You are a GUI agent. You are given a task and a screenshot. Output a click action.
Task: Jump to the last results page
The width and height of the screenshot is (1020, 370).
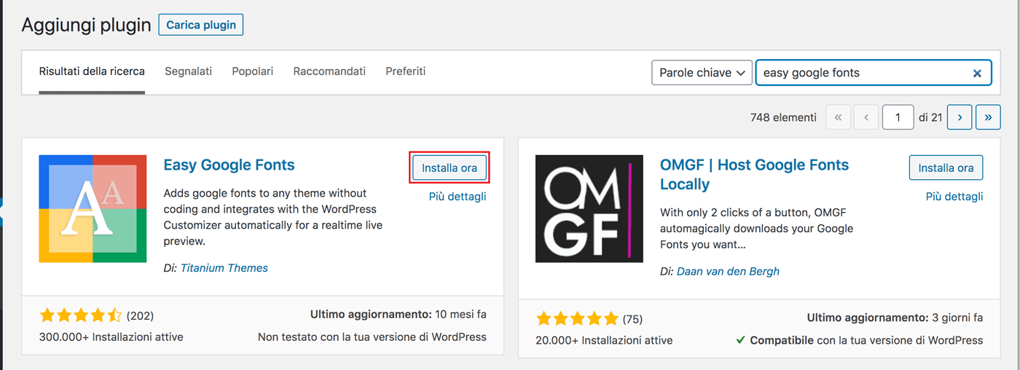pos(988,117)
